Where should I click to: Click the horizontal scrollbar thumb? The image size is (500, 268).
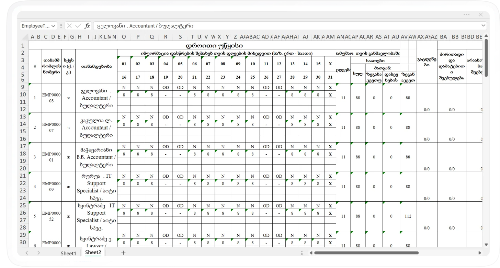point(366,253)
